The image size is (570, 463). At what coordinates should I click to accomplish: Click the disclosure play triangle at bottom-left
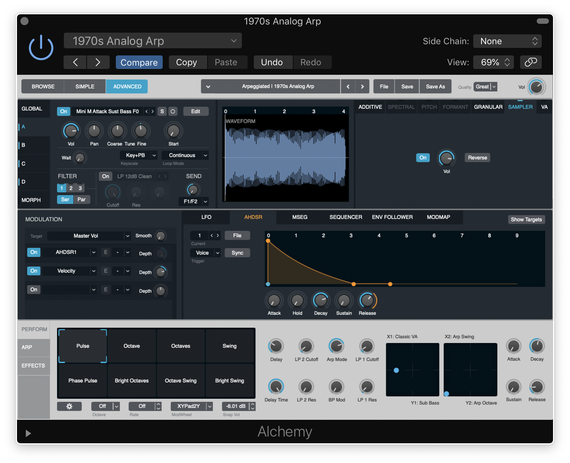(28, 433)
